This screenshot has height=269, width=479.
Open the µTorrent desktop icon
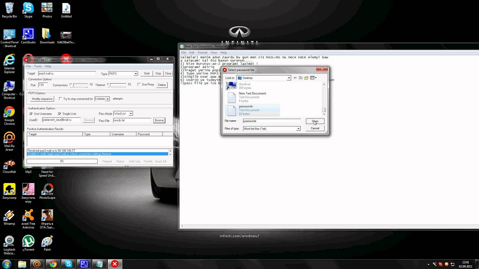[28, 244]
